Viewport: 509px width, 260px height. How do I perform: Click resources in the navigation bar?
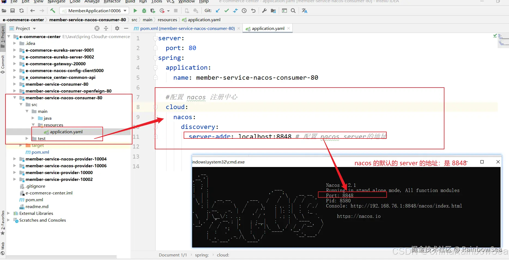(x=167, y=20)
